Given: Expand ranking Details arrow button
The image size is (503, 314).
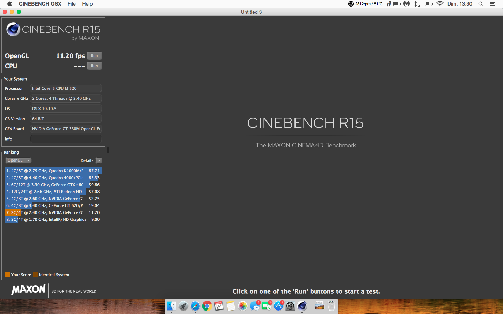Looking at the screenshot, I should [x=99, y=160].
